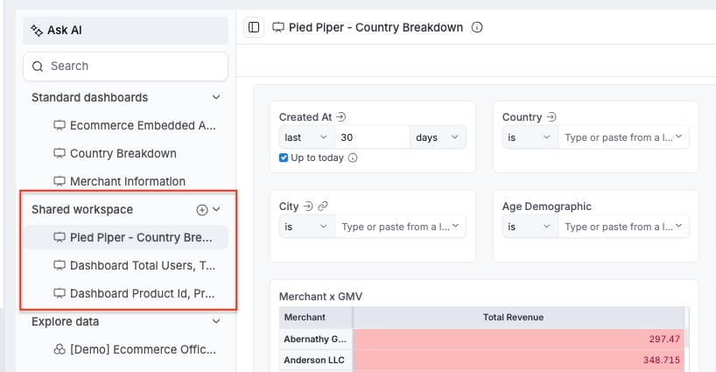Click the Ask AI sparkle button

coord(59,30)
